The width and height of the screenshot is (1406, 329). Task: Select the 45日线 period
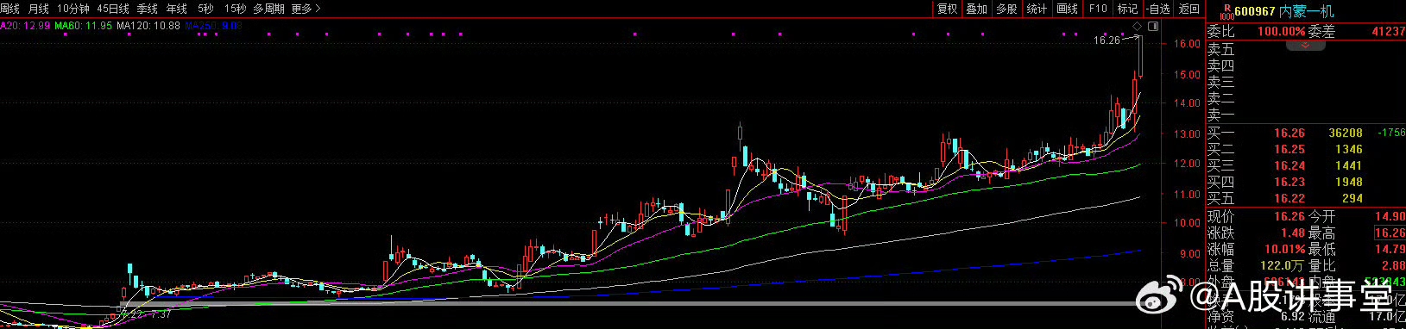tap(113, 9)
